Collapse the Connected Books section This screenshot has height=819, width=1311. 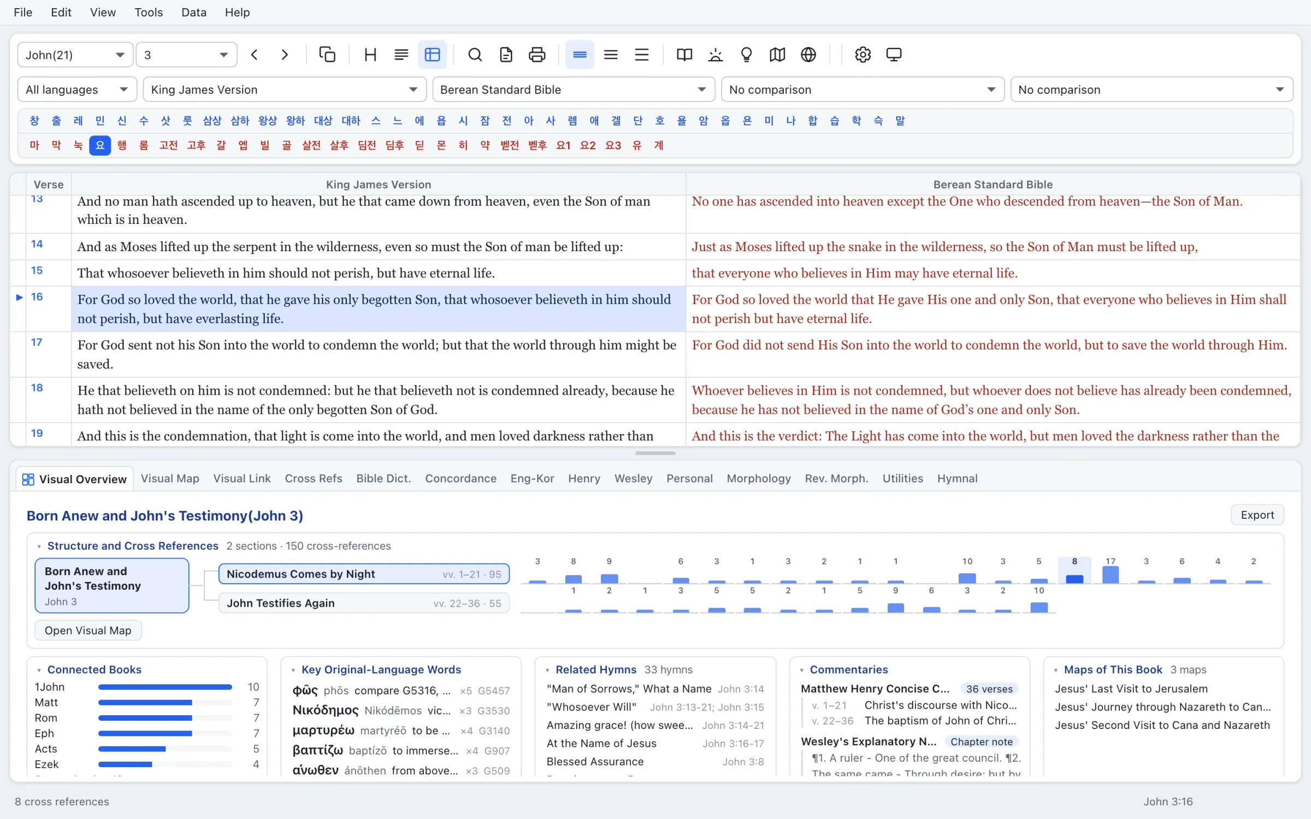(39, 670)
